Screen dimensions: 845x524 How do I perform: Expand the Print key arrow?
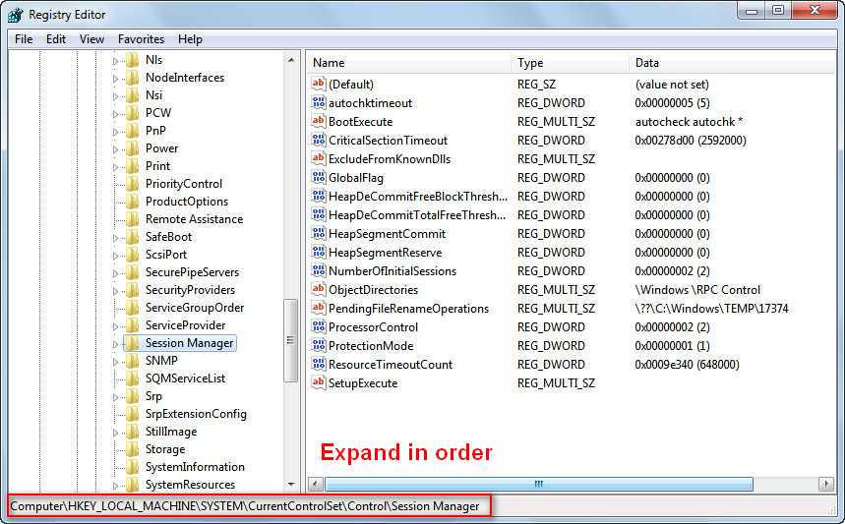(115, 167)
